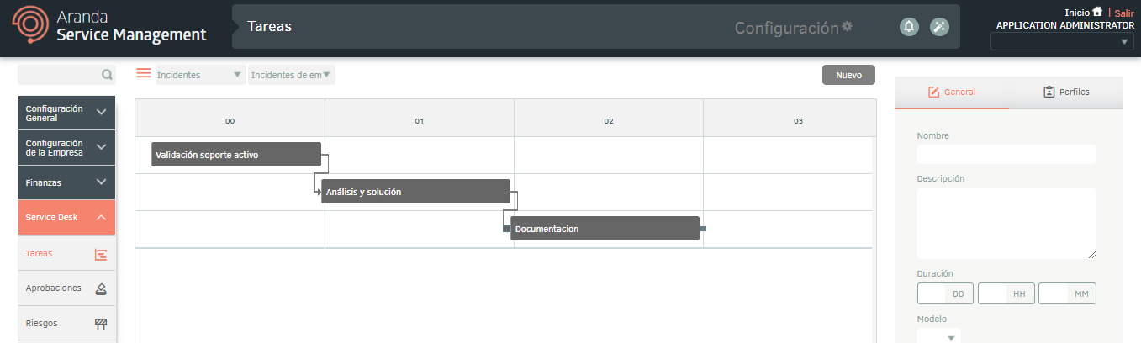Viewport: 1141px width, 343px height.
Task: Select the General tab
Action: (x=952, y=92)
